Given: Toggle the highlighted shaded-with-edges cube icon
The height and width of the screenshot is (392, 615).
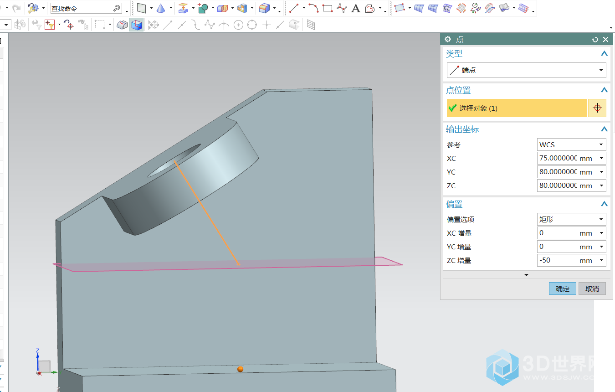Looking at the screenshot, I should click(x=136, y=25).
